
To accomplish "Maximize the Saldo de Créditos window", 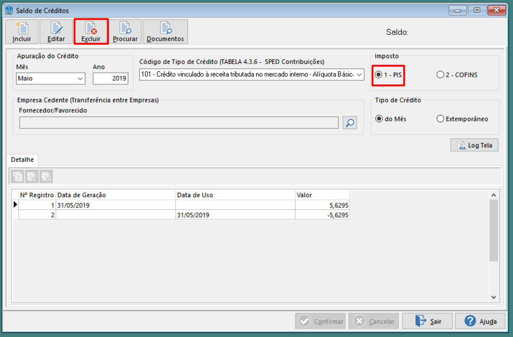I will tap(477, 11).
